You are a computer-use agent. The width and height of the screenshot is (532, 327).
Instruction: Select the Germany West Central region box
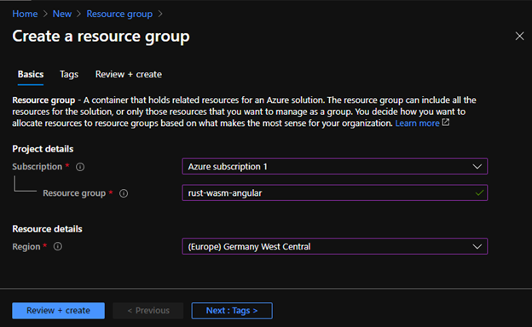(x=334, y=246)
